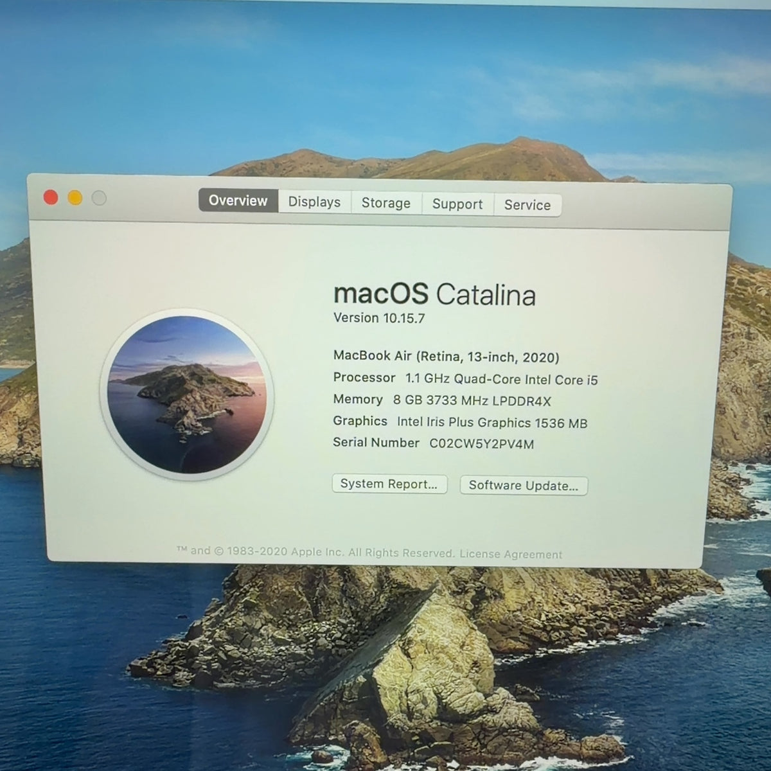The image size is (771, 771).
Task: Click the macOS Catalina heading
Action: tap(434, 294)
